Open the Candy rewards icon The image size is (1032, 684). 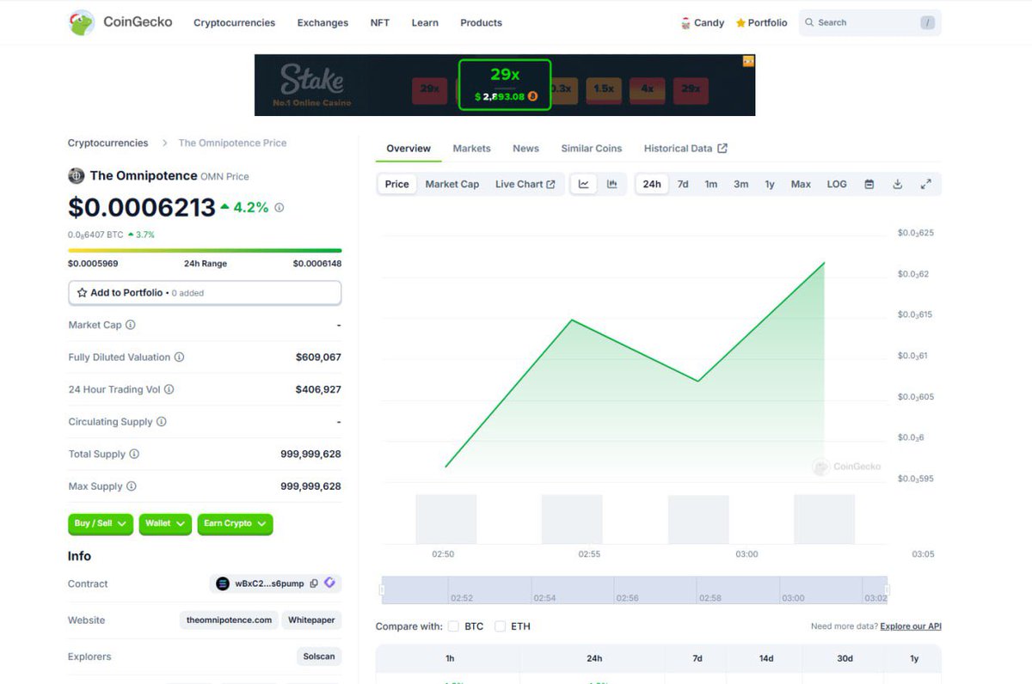click(x=685, y=23)
